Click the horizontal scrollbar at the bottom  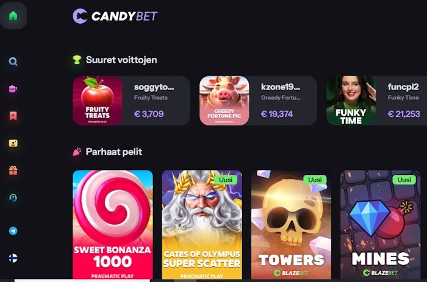pyautogui.click(x=82, y=280)
